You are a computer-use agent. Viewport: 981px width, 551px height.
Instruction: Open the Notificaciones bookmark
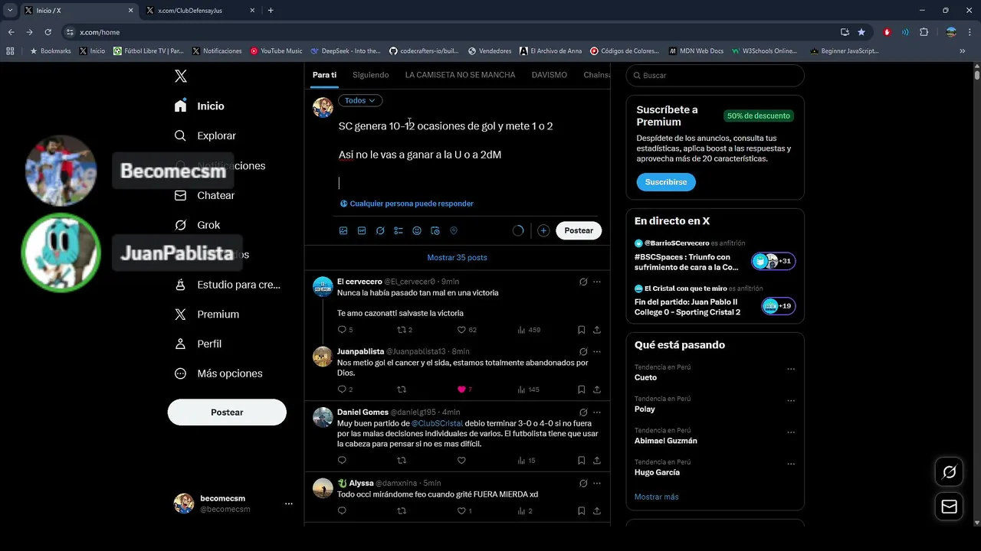[217, 51]
